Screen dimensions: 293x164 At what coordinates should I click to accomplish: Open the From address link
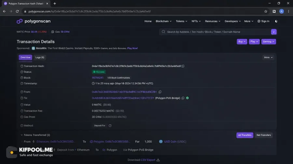point(124,92)
